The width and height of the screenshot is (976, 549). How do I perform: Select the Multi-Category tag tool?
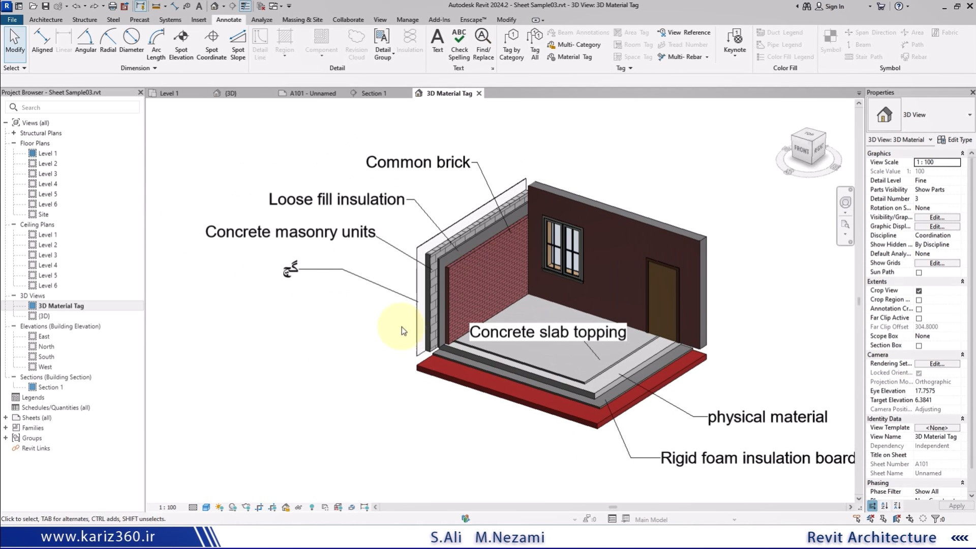574,45
